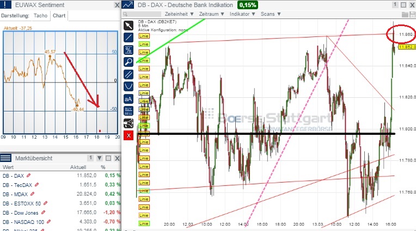The height and width of the screenshot is (231, 416).
Task: Select the line drawing tool
Action: (x=129, y=38)
